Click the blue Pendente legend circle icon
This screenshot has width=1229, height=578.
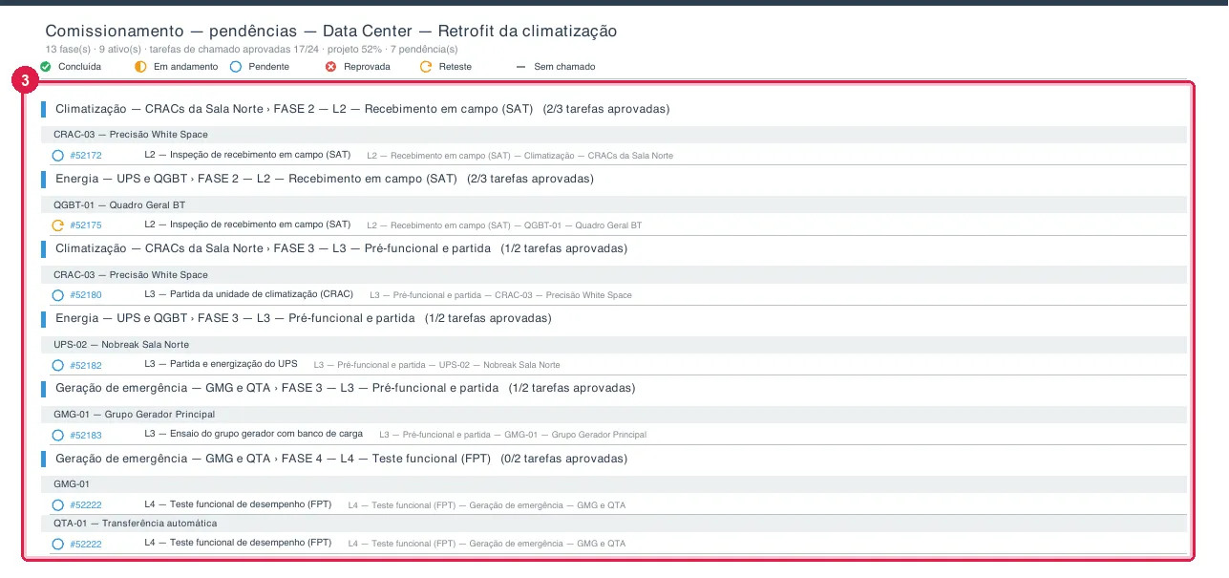236,67
